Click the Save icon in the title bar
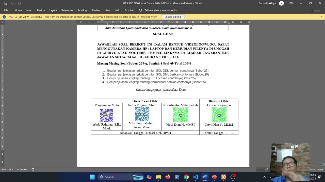This screenshot has width=325, height=182. click(x=6, y=3)
